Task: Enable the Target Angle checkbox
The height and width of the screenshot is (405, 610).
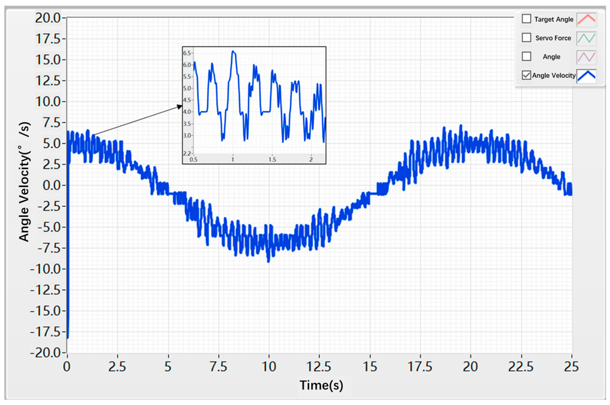Action: 526,19
